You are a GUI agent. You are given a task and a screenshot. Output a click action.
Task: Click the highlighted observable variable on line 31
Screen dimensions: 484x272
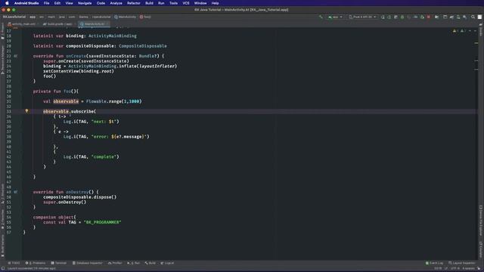(x=66, y=101)
